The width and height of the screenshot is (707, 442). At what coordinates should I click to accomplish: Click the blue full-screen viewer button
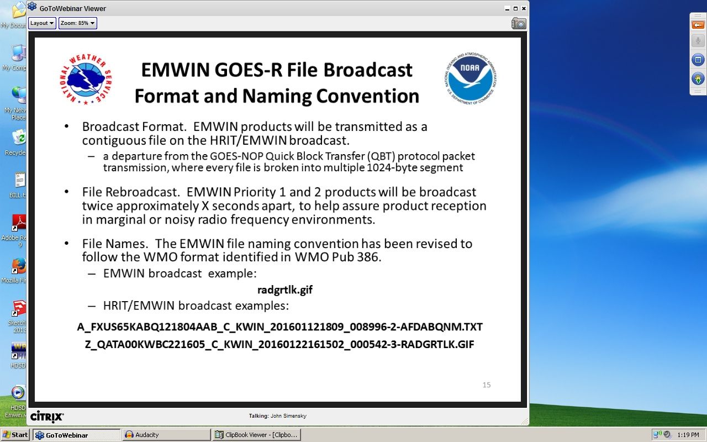coord(698,60)
